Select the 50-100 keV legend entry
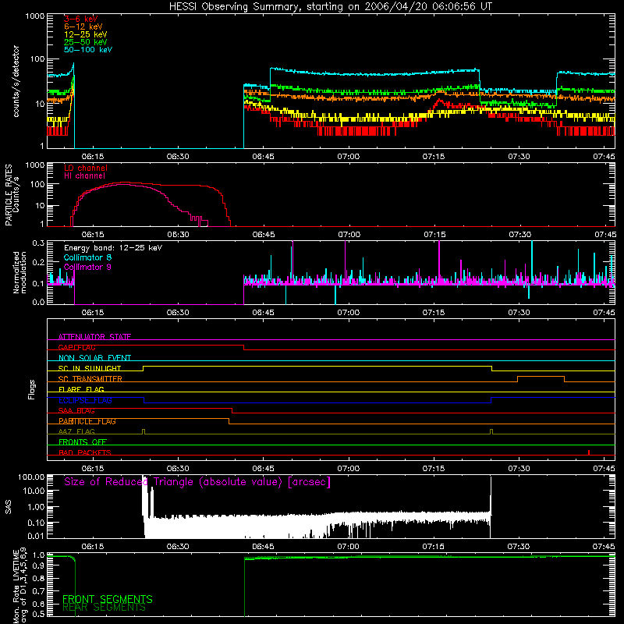Viewport: 624px width, 624px height. (x=88, y=50)
